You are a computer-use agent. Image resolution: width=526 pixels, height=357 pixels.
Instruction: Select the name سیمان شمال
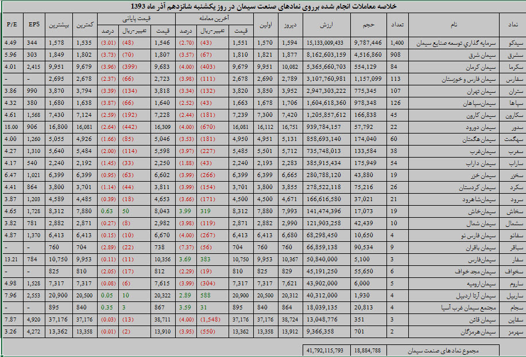coord(481,224)
